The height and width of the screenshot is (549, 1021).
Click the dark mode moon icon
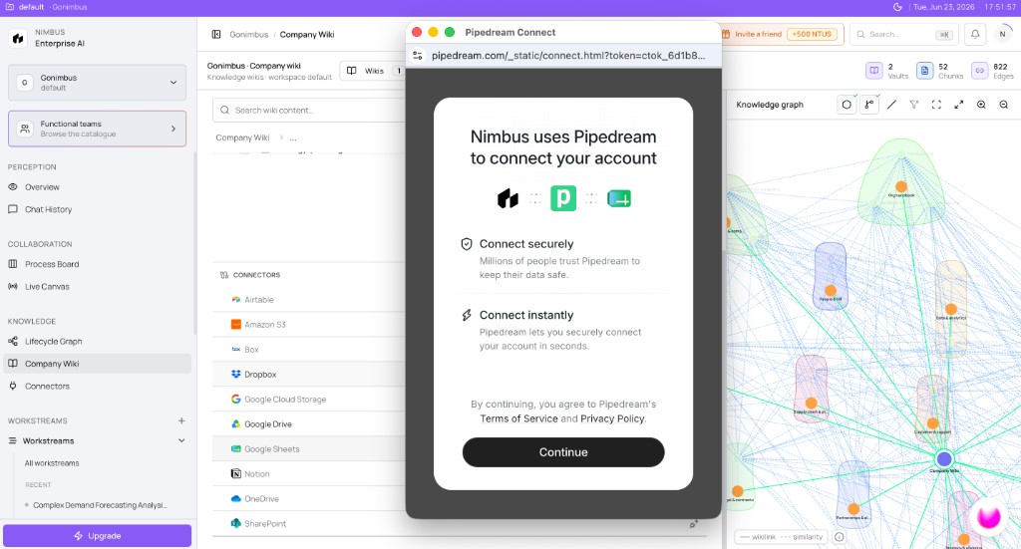tap(897, 7)
